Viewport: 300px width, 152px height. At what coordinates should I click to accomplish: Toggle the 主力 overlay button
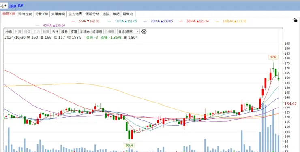click(36, 32)
